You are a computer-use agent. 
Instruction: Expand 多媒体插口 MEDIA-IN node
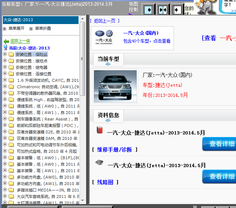[x=5, y=190]
